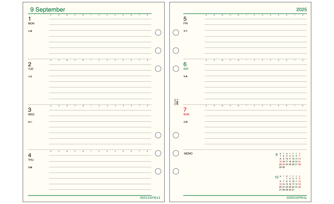This screenshot has height=204, width=334.
Task: Select the day 5 FRI entry
Action: 185,21
